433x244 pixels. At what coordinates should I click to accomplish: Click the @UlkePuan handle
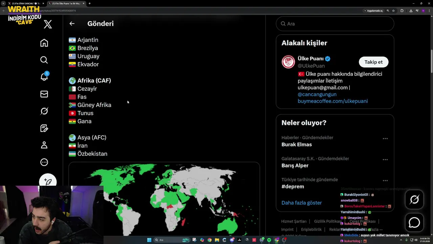point(311,66)
